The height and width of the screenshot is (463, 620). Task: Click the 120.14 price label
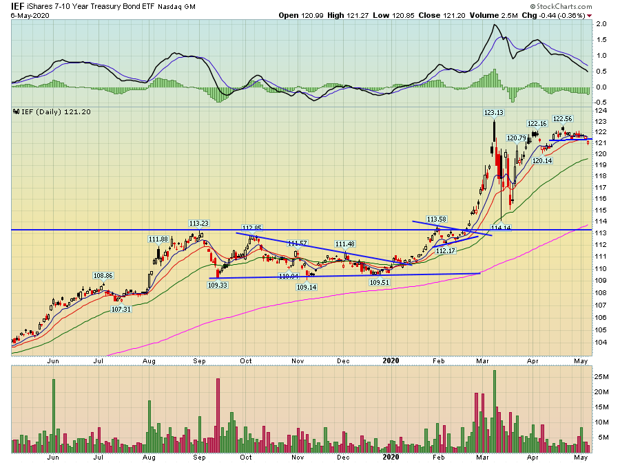[x=542, y=161]
